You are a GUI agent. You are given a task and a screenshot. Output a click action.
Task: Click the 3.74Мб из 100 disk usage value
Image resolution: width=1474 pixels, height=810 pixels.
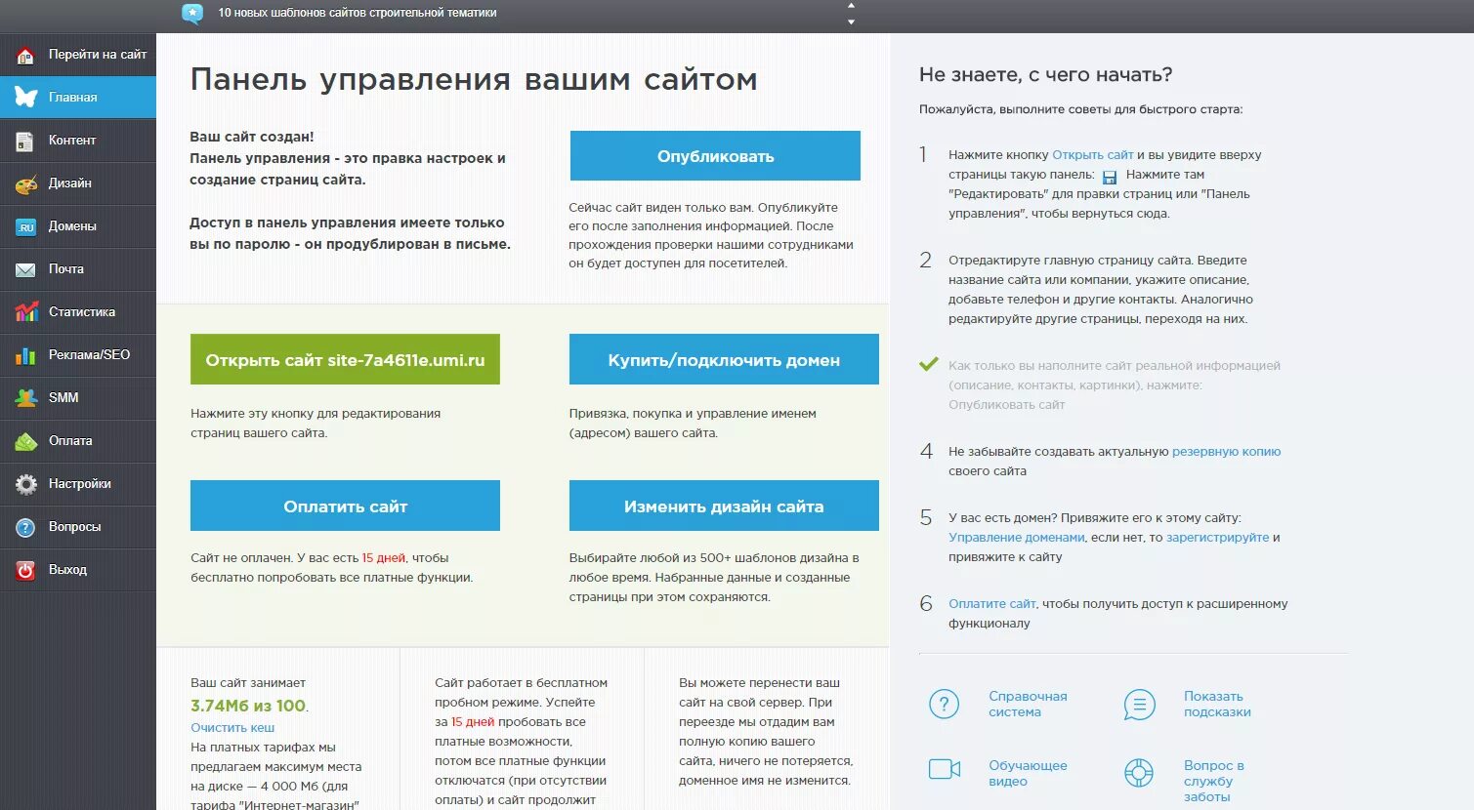248,706
